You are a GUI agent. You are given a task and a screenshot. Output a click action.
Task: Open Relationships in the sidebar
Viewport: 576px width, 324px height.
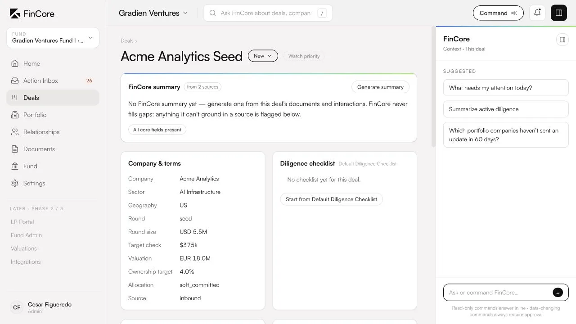pos(53,132)
